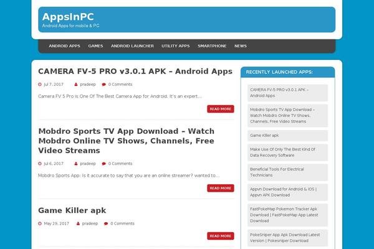
Task: Click the Recently Launched Apps heading
Action: coord(279,72)
